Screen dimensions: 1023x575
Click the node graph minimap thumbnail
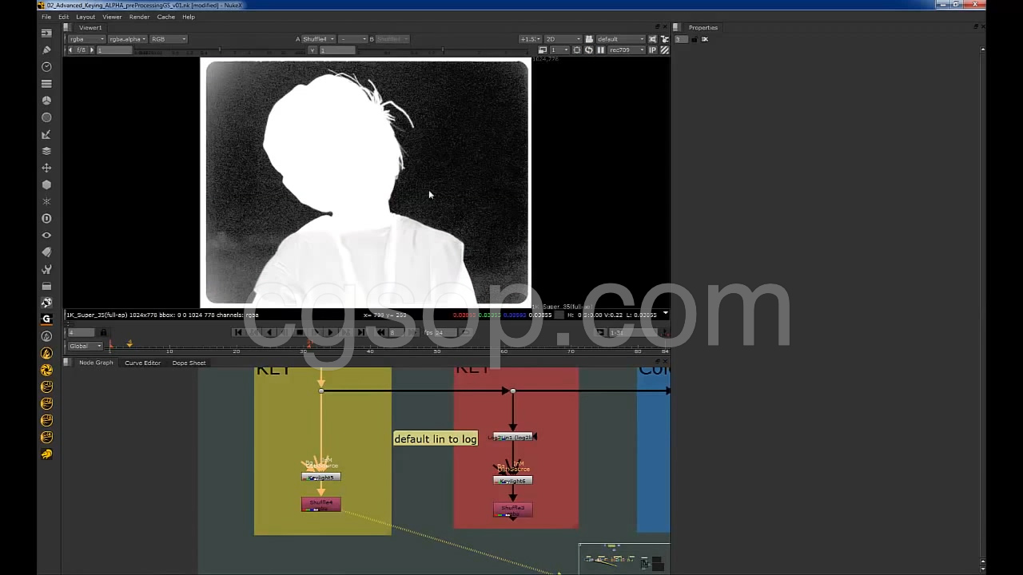coord(625,557)
